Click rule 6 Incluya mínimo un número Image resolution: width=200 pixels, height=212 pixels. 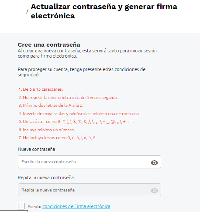click(47, 130)
